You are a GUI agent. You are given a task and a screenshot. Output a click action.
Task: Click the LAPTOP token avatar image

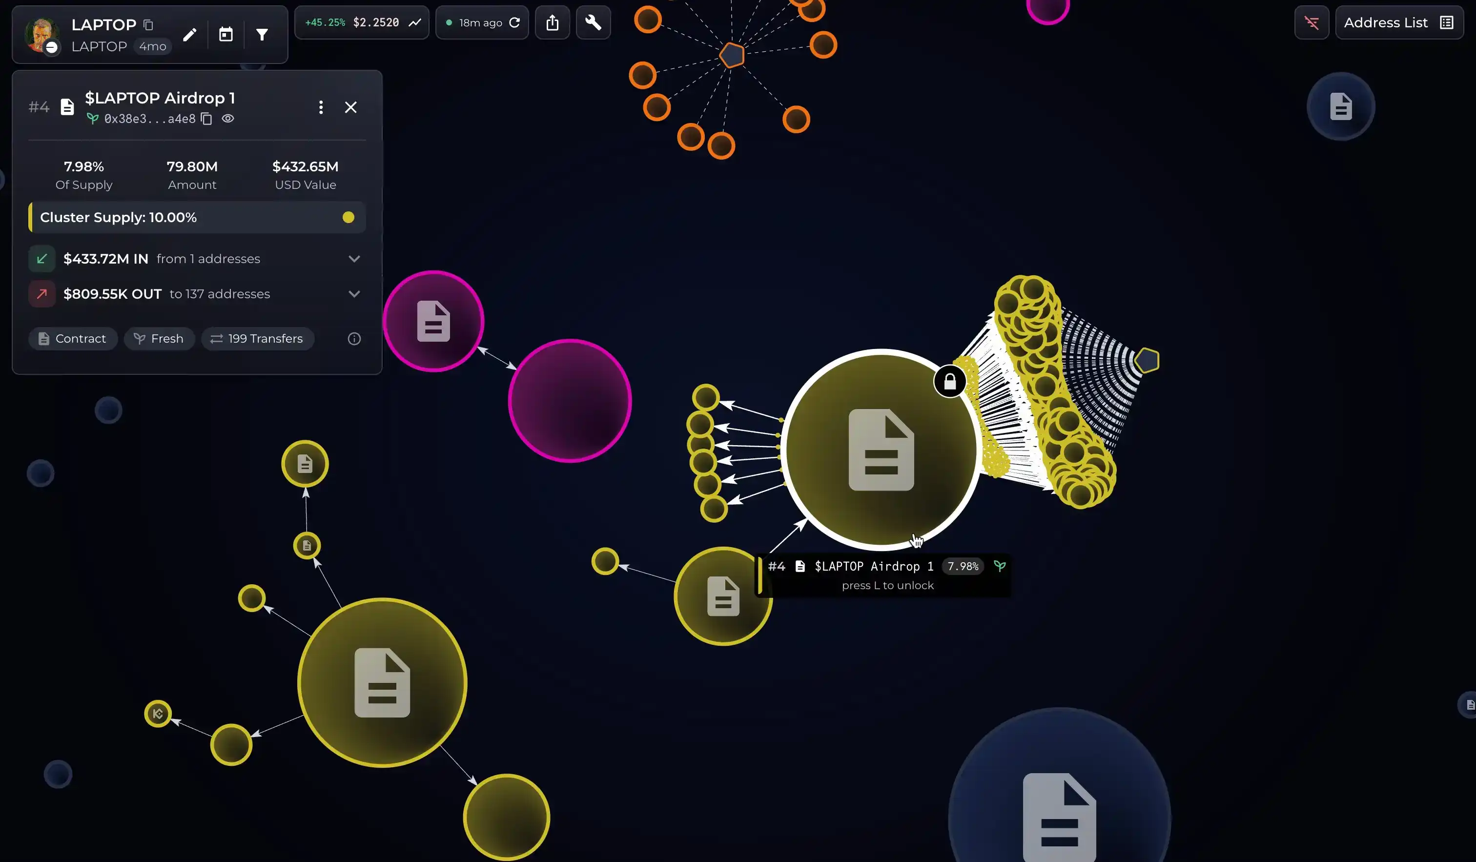41,35
